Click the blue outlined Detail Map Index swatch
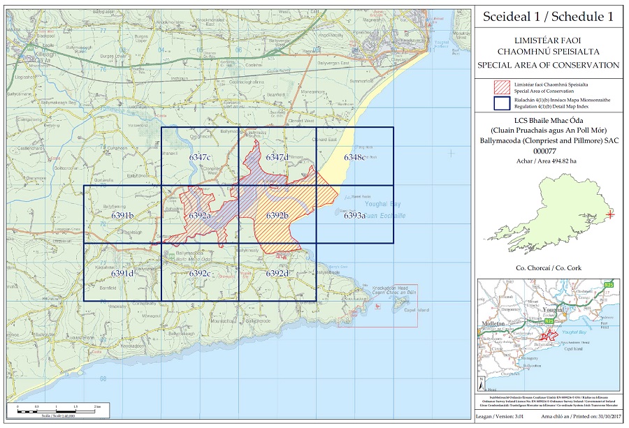The image size is (629, 428). [503, 103]
